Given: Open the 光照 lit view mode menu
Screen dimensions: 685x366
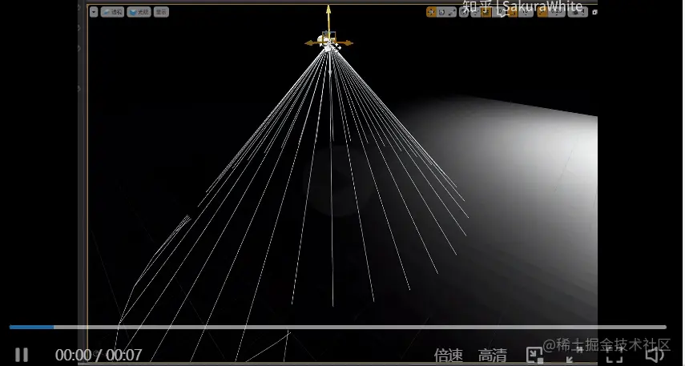Looking at the screenshot, I should point(139,12).
